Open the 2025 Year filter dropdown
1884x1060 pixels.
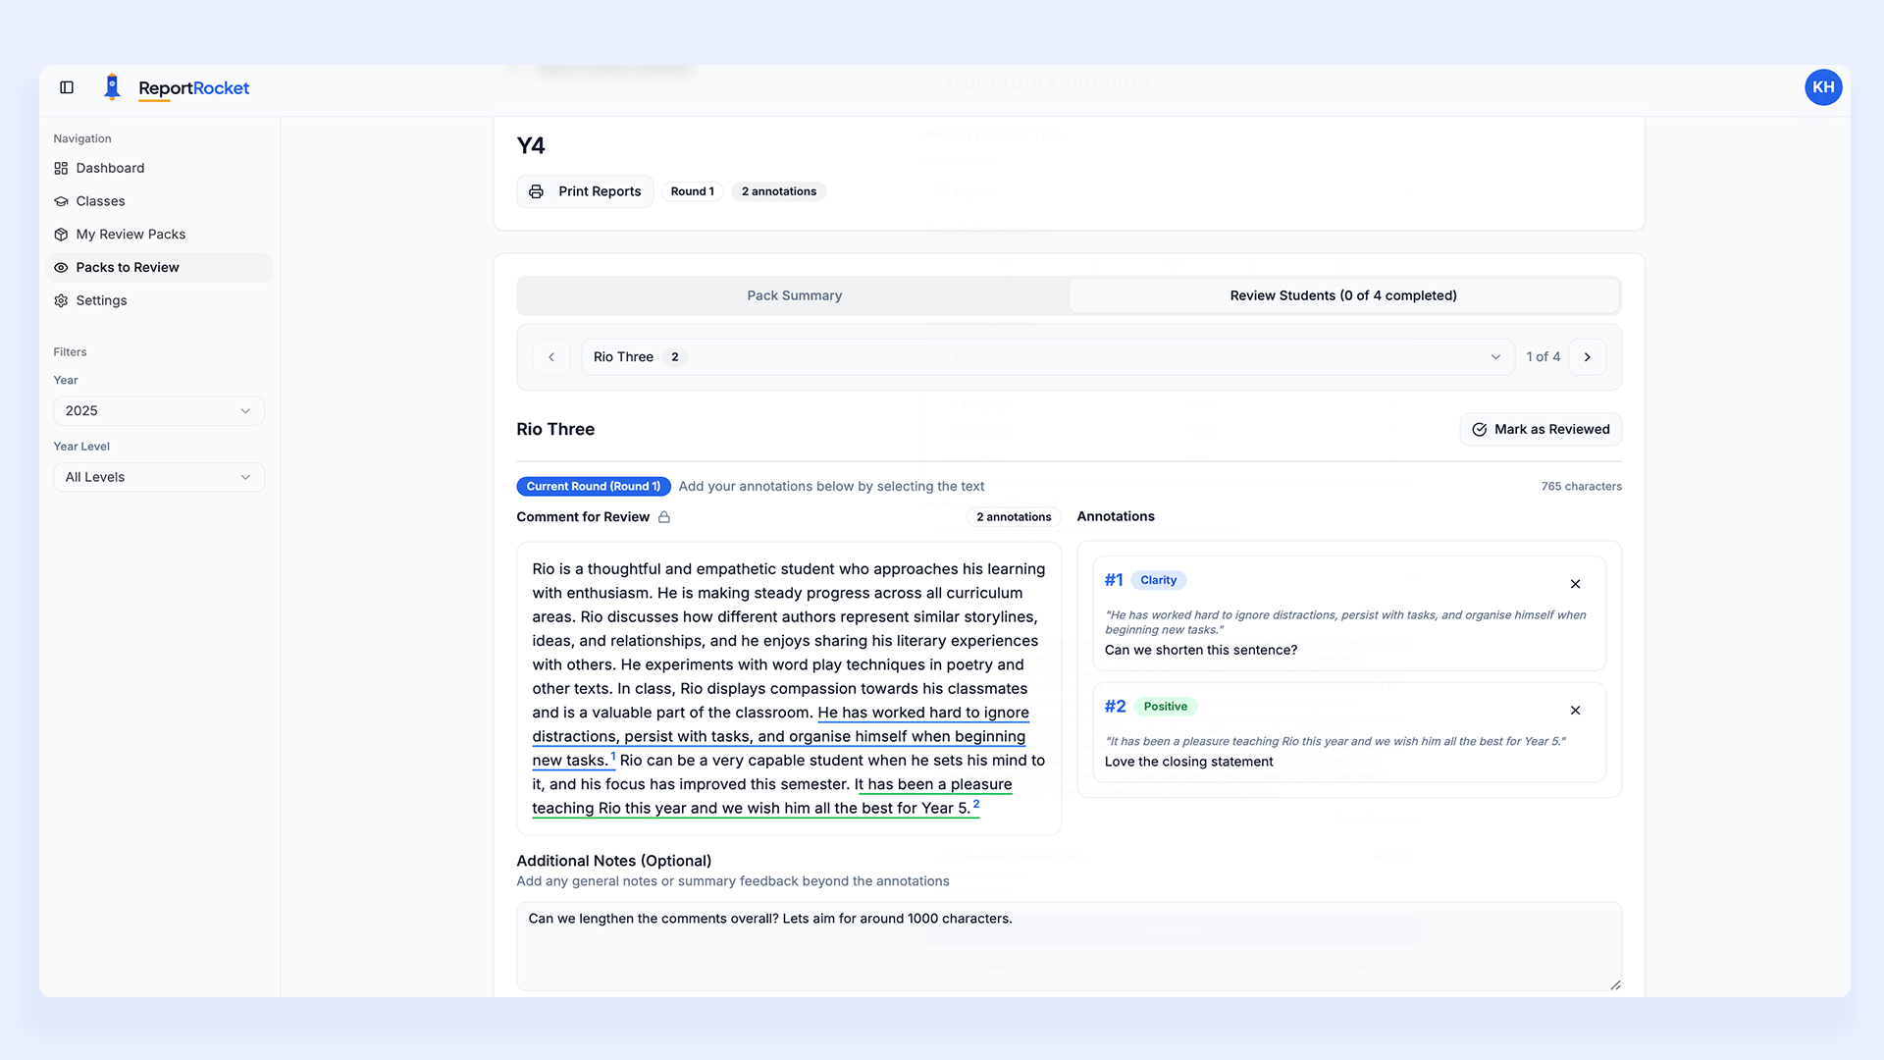point(158,410)
